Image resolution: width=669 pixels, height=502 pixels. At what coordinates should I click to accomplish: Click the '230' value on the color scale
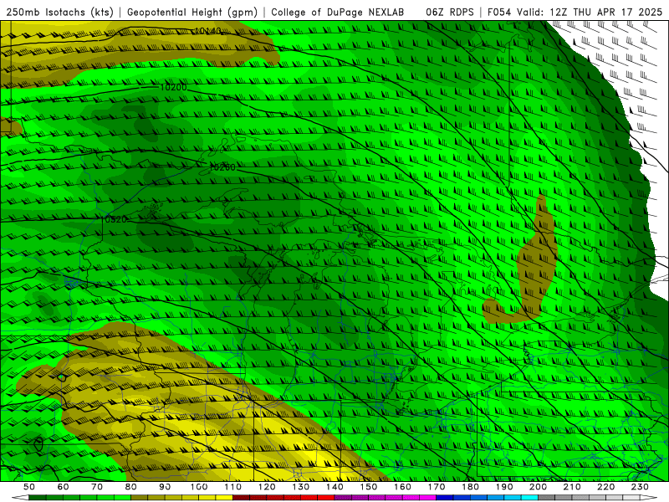coord(640,487)
